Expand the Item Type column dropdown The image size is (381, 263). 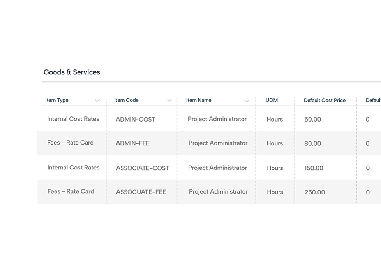click(x=97, y=101)
